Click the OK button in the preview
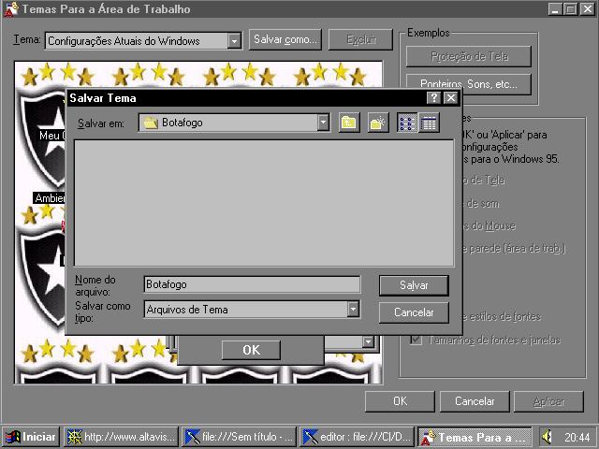 click(251, 350)
